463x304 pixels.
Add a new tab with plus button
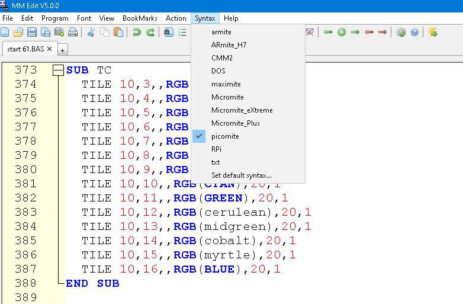click(x=62, y=50)
